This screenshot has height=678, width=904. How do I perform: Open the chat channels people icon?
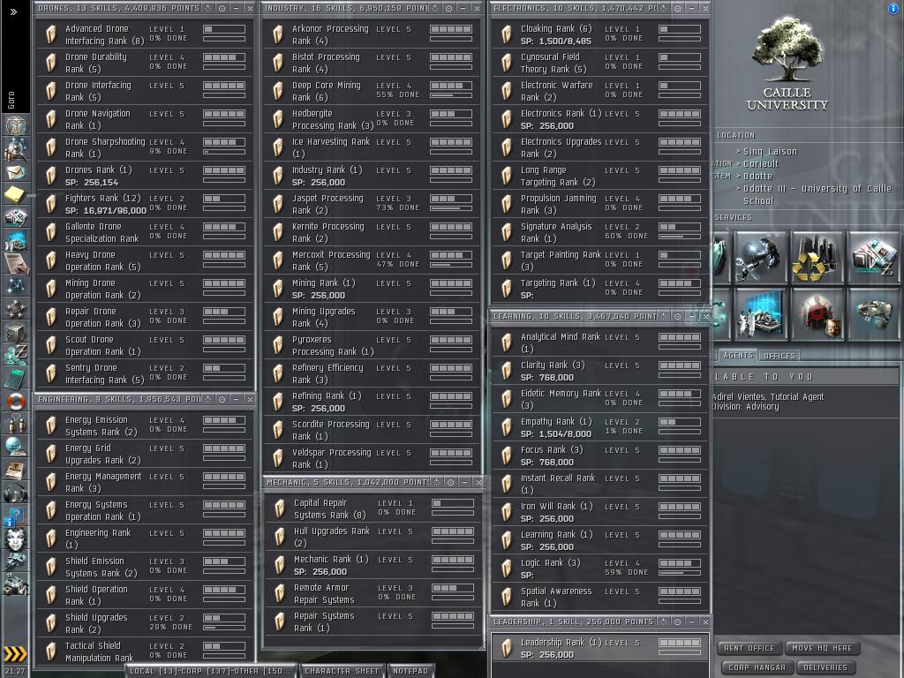[x=16, y=424]
